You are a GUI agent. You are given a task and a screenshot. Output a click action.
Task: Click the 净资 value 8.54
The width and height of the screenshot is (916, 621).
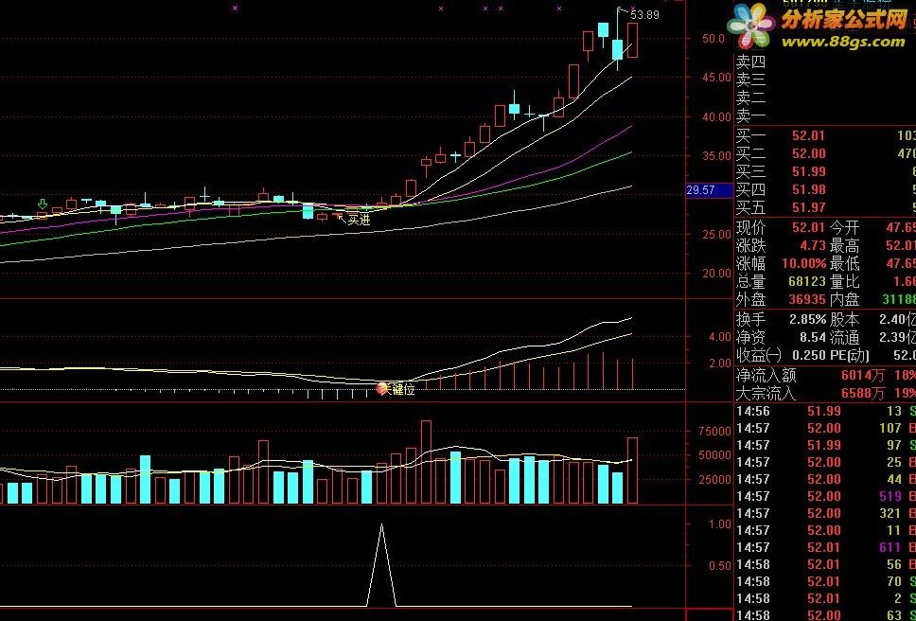[813, 337]
